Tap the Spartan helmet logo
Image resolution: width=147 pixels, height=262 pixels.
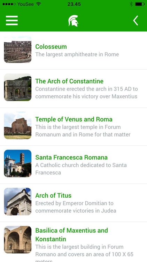coord(73,21)
